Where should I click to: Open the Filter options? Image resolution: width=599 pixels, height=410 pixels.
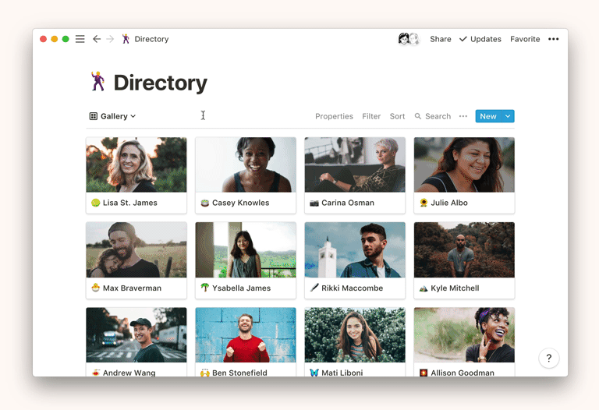371,116
